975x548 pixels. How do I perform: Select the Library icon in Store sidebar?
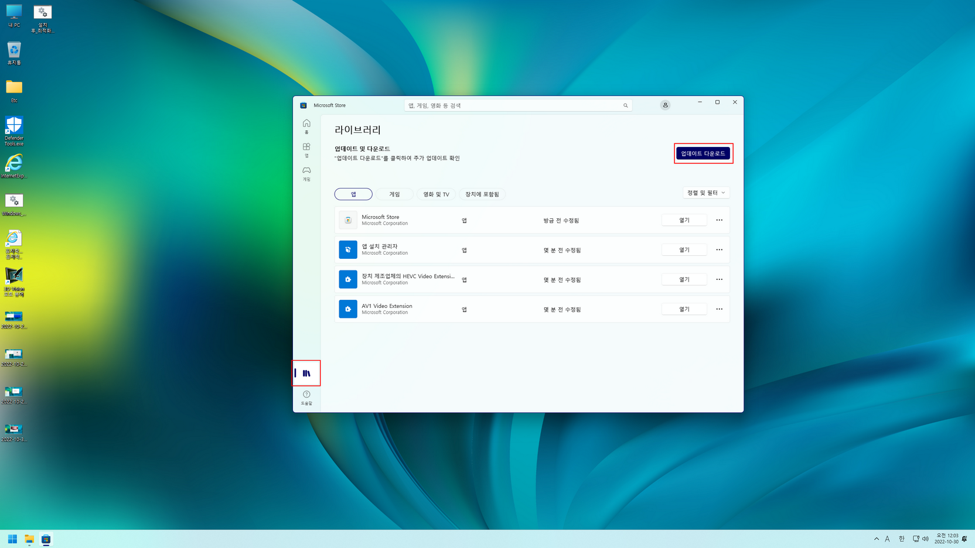tap(306, 373)
